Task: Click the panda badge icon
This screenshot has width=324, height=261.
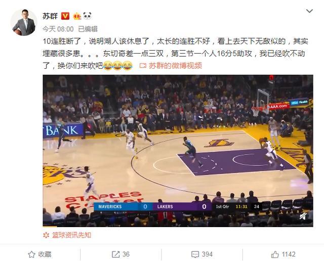Action: [88, 16]
